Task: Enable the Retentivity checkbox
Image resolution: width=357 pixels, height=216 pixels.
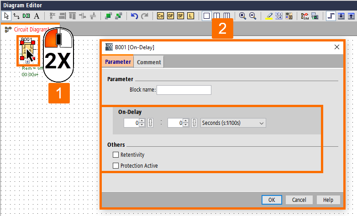Action: click(x=115, y=155)
